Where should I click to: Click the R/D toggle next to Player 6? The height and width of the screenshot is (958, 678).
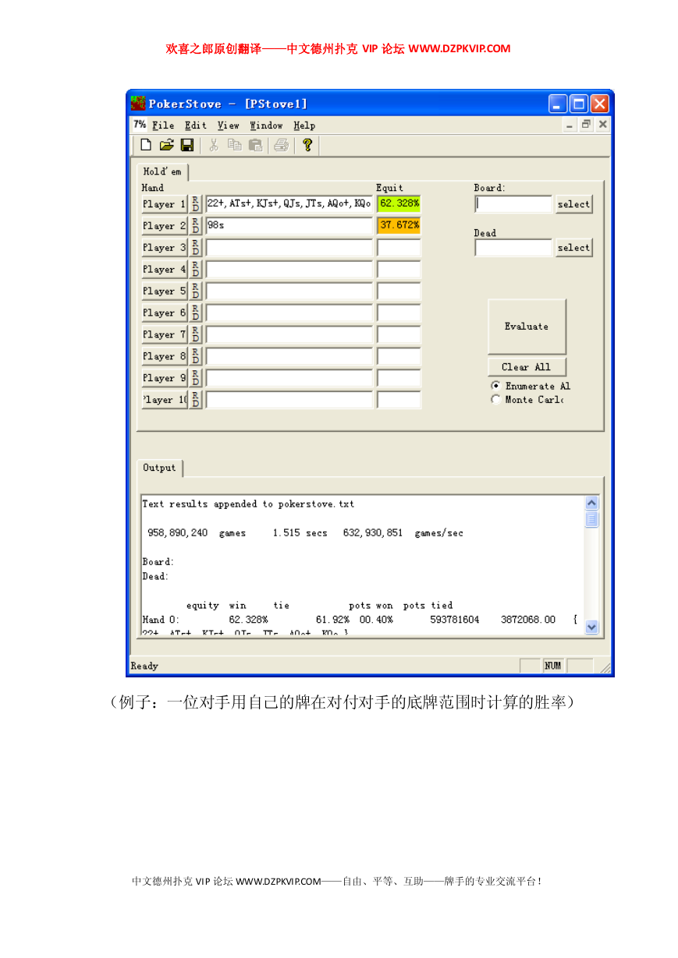(x=196, y=313)
